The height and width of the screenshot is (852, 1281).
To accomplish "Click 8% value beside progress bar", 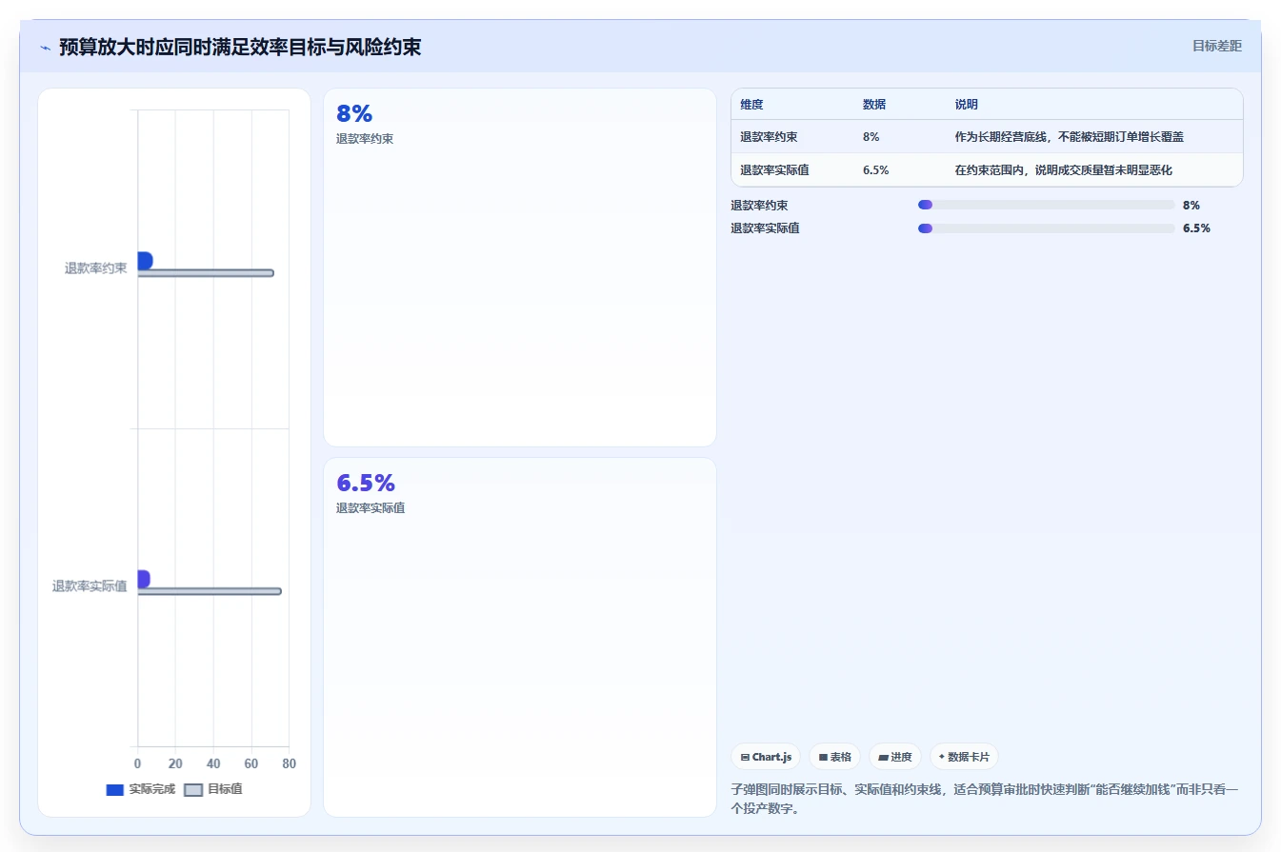I will pos(1191,205).
